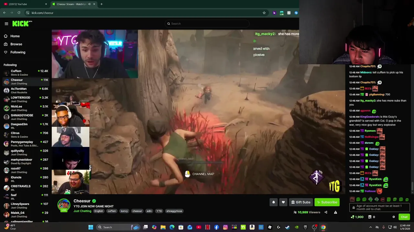This screenshot has width=414, height=232.
Task: Focus the Kick search field
Action: (x=207, y=24)
